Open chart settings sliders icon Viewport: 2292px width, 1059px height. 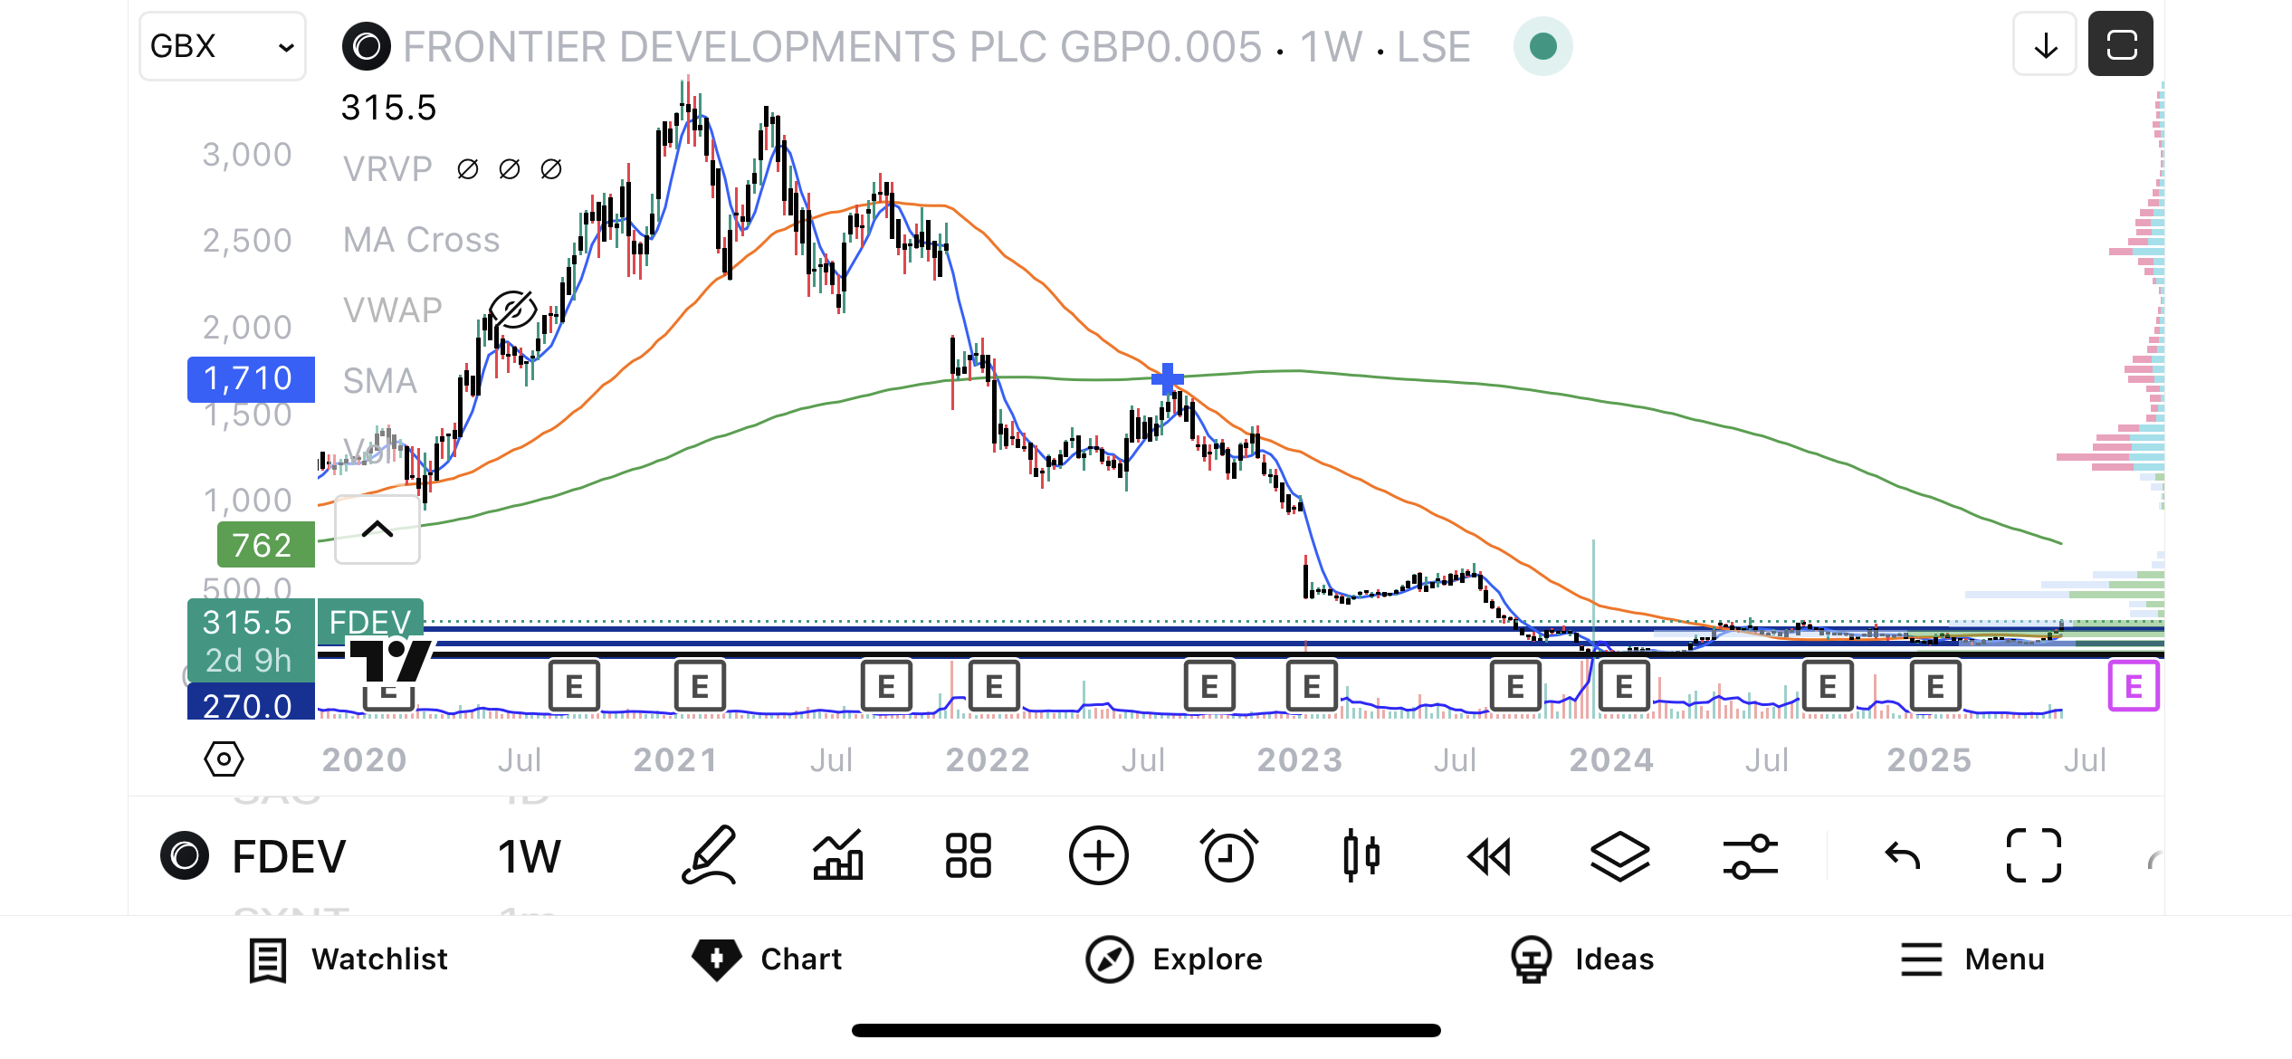(x=1750, y=855)
